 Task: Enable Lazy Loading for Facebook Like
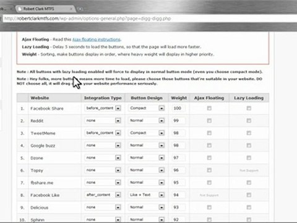249,195
